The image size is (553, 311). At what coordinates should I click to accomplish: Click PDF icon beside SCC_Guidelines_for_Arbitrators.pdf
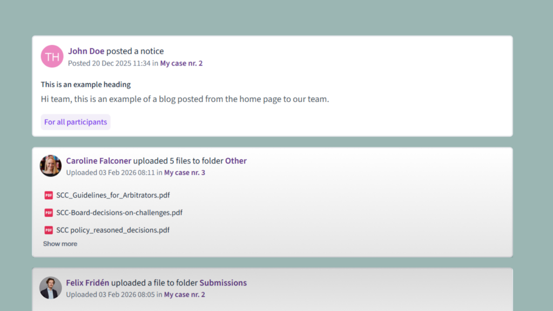pyautogui.click(x=49, y=195)
